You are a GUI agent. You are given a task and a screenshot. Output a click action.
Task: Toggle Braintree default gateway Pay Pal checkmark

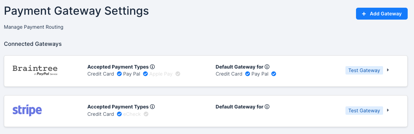273,74
